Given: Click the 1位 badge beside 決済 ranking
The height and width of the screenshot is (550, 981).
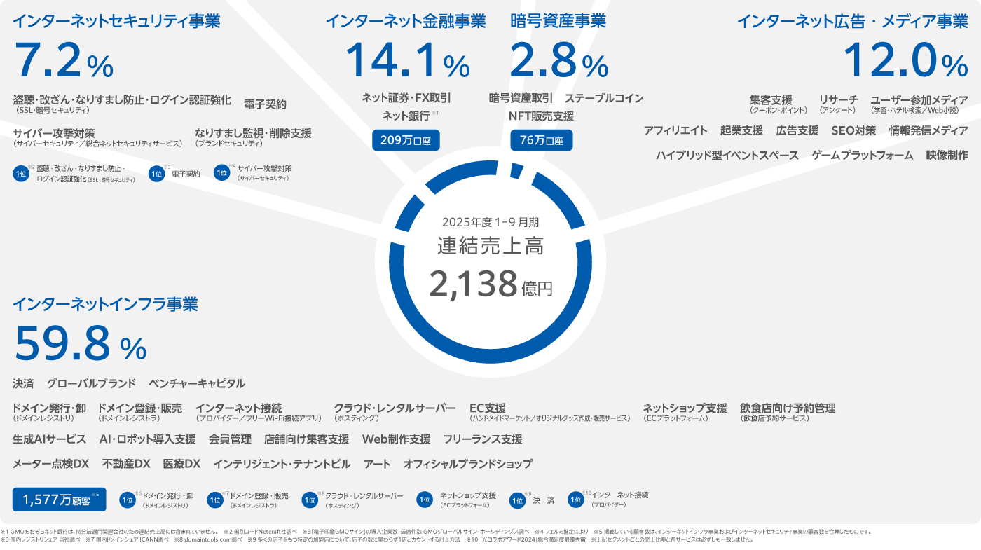Looking at the screenshot, I should click(517, 500).
